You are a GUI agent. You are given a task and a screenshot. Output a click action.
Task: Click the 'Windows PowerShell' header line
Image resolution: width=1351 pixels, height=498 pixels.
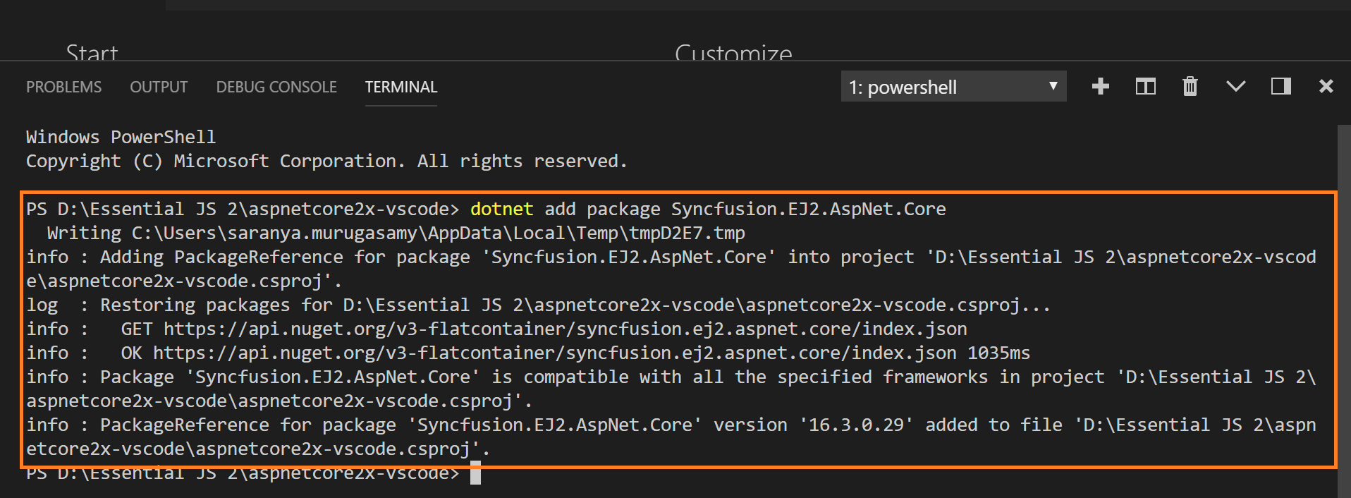121,137
